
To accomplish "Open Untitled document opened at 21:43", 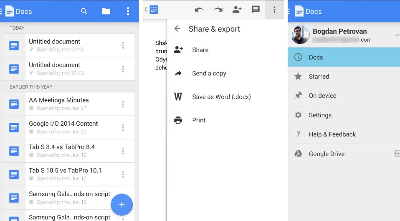I will [x=68, y=69].
